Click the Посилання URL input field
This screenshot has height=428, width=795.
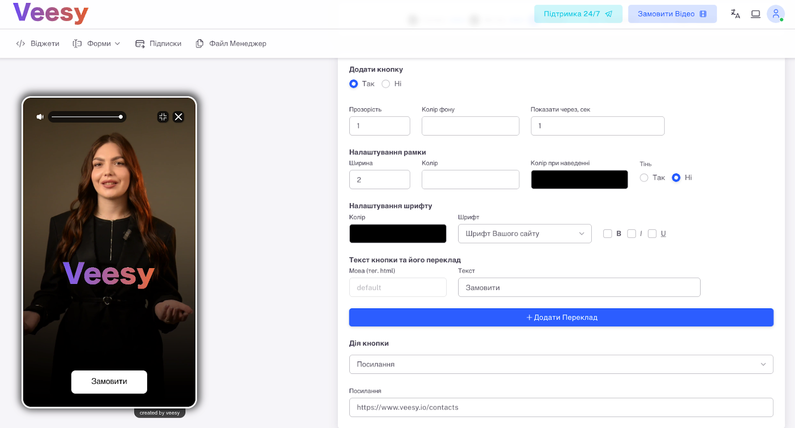tap(561, 408)
